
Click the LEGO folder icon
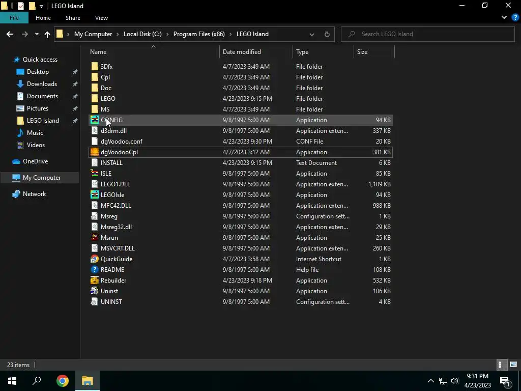coord(95,98)
